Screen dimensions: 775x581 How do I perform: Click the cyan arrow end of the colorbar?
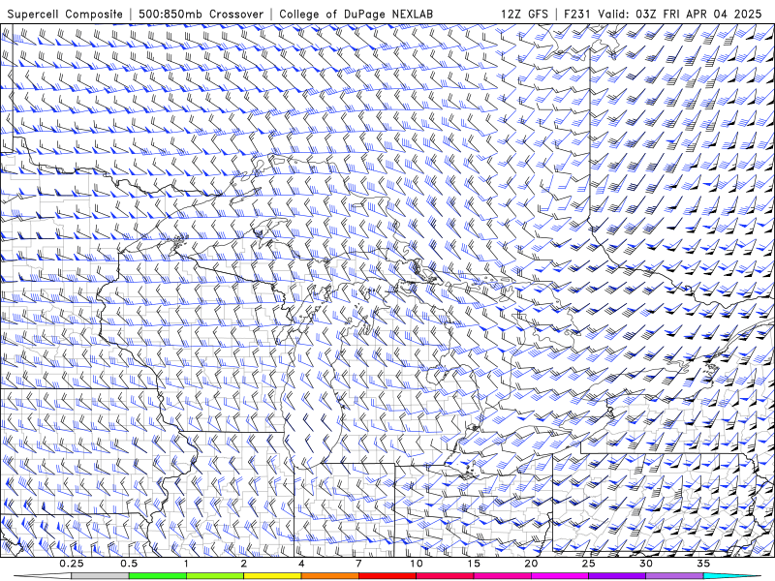click(731, 576)
